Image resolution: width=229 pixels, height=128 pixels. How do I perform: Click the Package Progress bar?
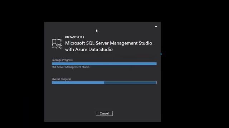104,64
